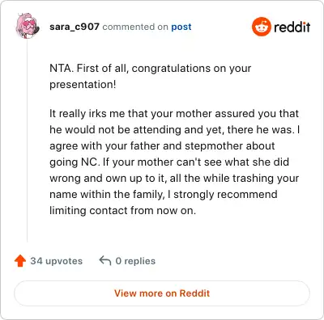Click the line mentioning "father and stepmother"
Viewport: 324px width, 320px height.
pos(162,146)
